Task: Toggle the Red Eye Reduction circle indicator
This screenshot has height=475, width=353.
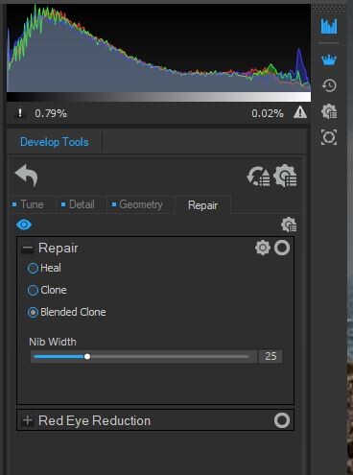Action: 282,420
